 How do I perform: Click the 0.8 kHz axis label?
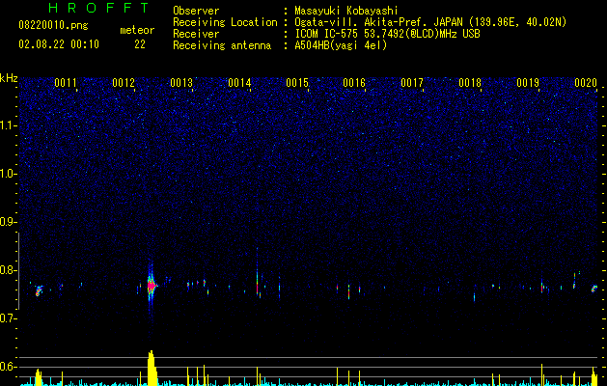(8, 270)
